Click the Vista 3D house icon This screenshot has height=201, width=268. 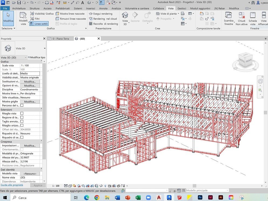pyautogui.click(x=125, y=15)
